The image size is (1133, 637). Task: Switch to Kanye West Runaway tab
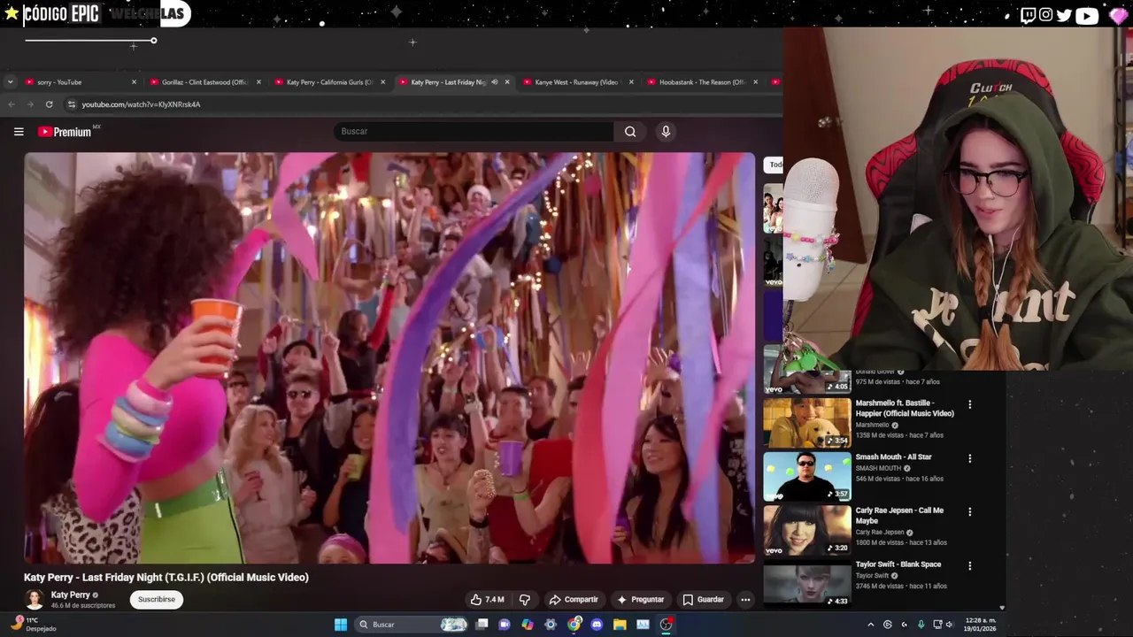coord(576,82)
